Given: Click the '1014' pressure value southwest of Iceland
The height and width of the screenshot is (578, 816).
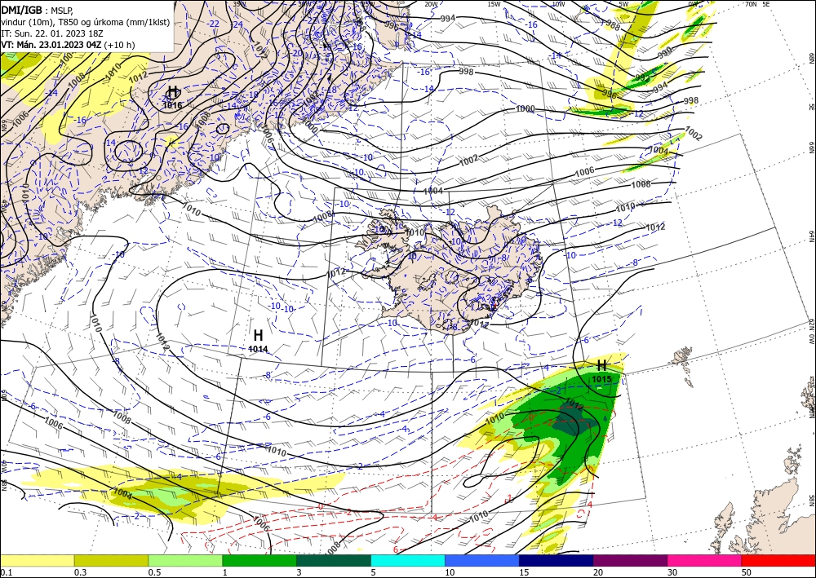Looking at the screenshot, I should [258, 349].
